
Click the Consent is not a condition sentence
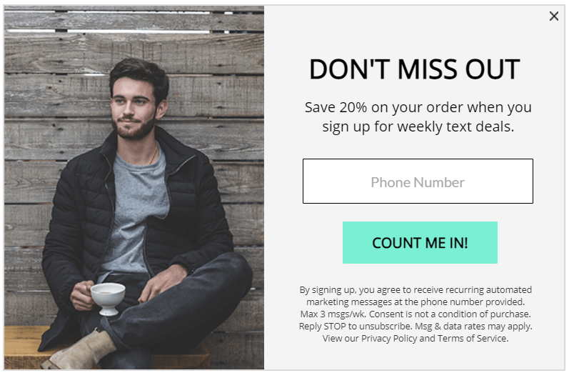450,314
